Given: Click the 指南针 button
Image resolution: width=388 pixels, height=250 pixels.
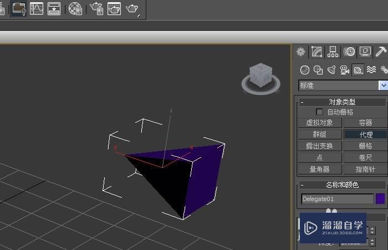Looking at the screenshot, I should [x=365, y=169].
